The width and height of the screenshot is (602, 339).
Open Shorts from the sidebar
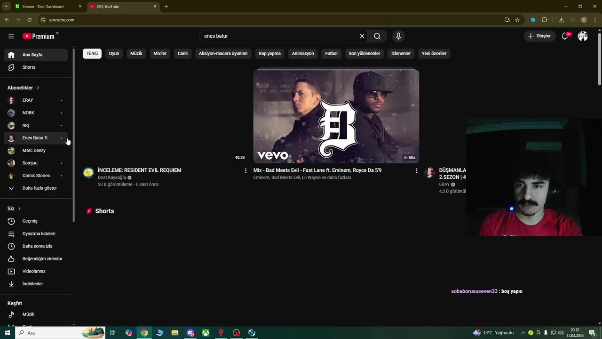tap(36, 67)
